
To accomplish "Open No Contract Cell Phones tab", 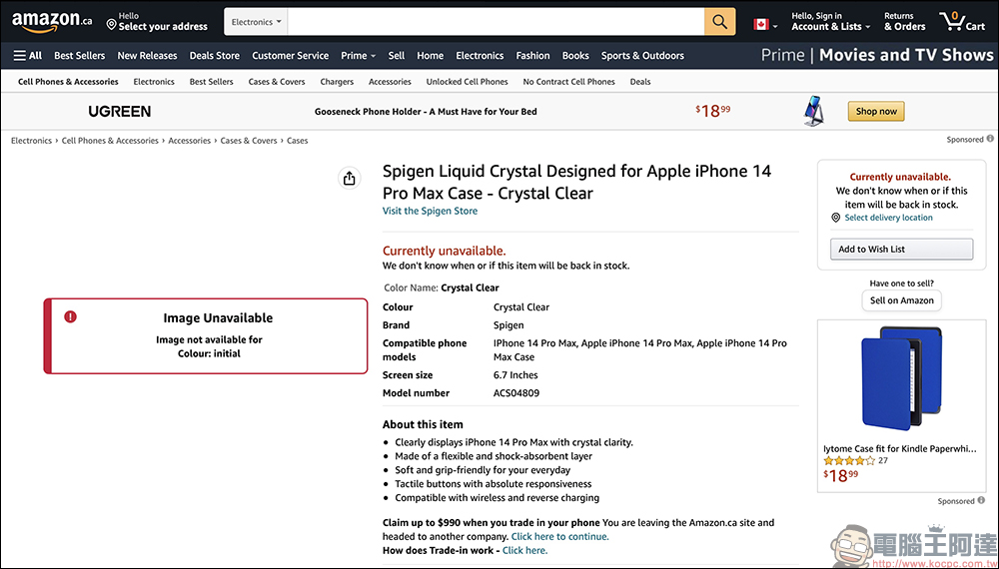I will tap(569, 82).
